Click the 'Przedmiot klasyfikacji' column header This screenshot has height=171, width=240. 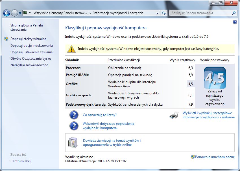[124, 60]
